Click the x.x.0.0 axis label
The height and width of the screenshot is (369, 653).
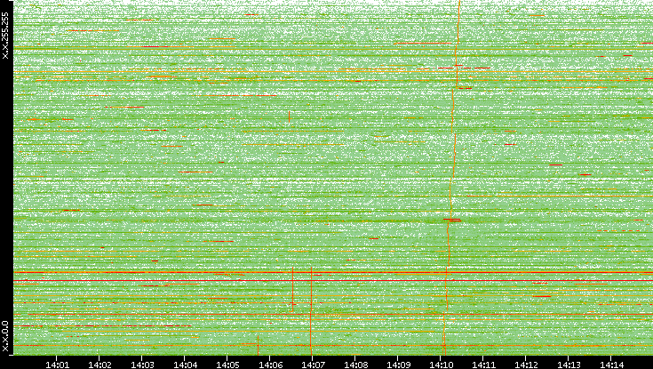5,336
